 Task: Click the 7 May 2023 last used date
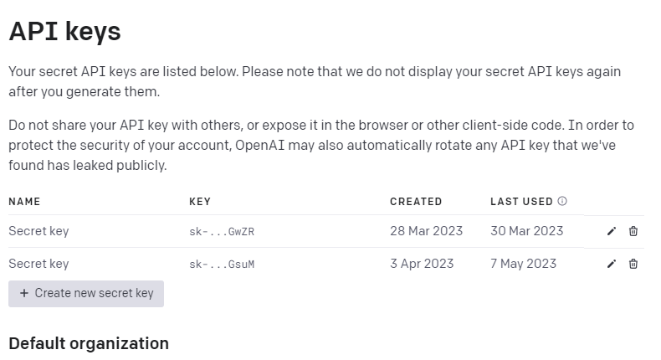click(x=523, y=264)
